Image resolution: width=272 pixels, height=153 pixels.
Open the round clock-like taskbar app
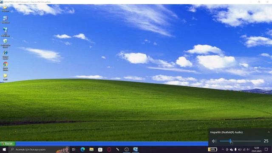click(127, 149)
